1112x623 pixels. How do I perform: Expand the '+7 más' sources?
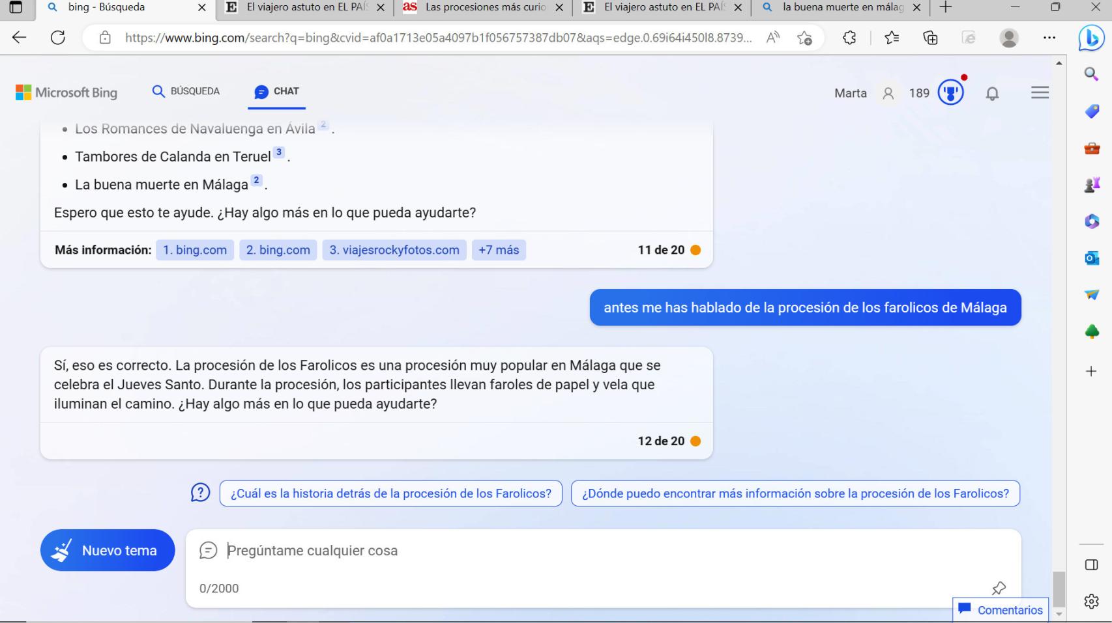tap(499, 250)
